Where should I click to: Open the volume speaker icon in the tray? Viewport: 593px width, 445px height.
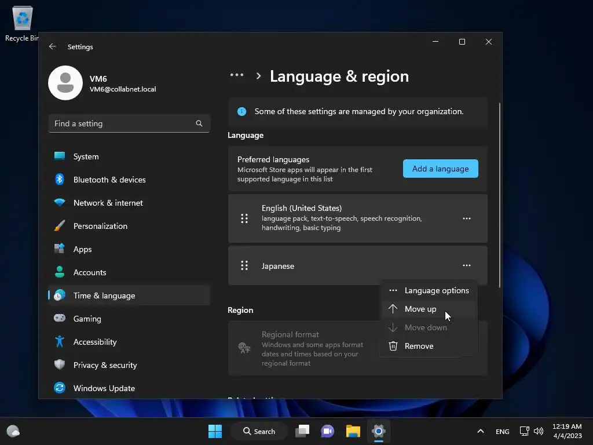(539, 431)
